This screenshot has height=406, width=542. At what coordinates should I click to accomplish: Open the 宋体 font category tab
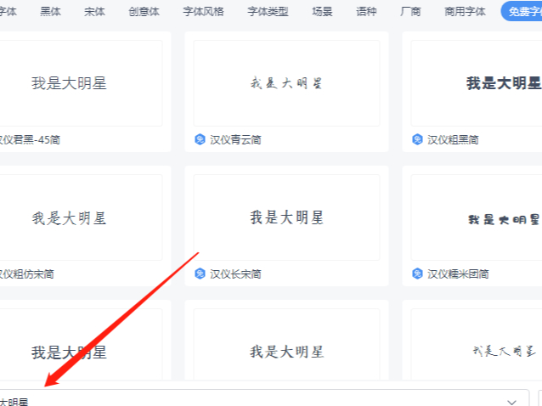pos(94,11)
